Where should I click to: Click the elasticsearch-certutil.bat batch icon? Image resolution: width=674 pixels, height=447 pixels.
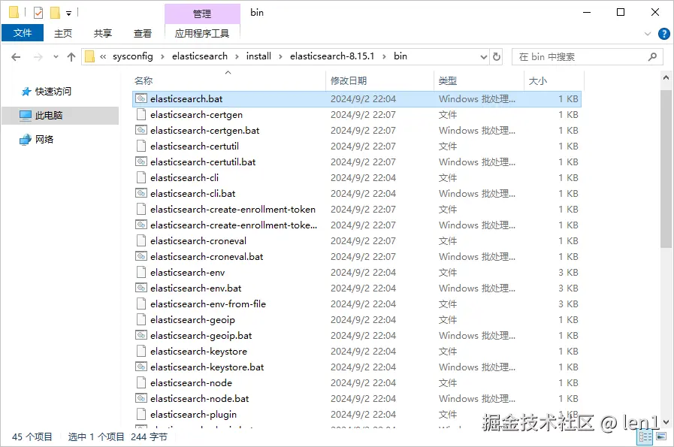click(141, 162)
